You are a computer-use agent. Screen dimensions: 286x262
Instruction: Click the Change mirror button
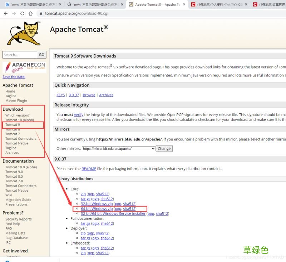point(164,149)
